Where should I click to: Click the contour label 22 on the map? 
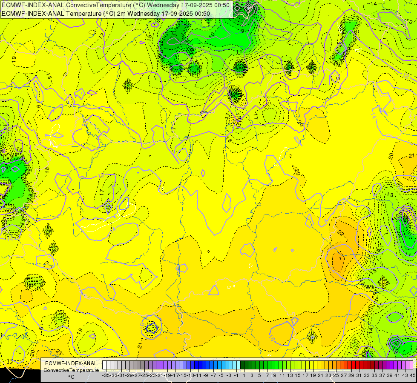click(x=340, y=233)
